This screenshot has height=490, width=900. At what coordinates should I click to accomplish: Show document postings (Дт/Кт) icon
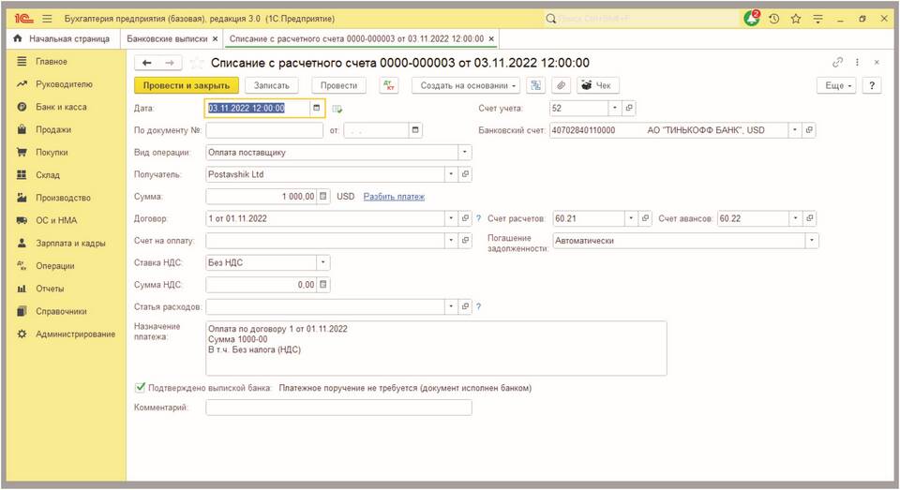(389, 85)
